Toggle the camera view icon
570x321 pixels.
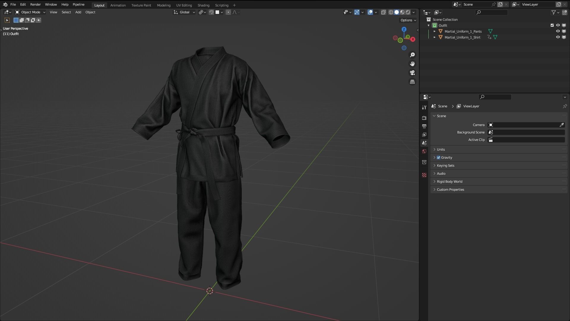tap(412, 73)
